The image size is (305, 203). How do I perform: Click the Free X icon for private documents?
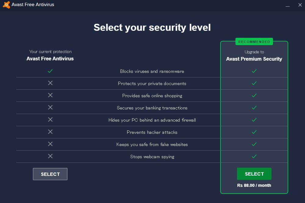pos(50,83)
